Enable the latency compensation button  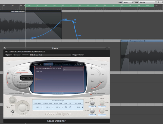pos(23,94)
